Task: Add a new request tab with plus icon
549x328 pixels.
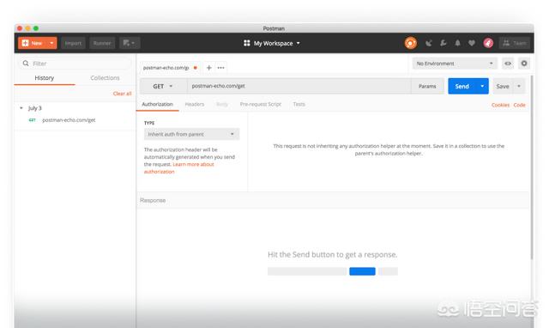Action: point(208,68)
